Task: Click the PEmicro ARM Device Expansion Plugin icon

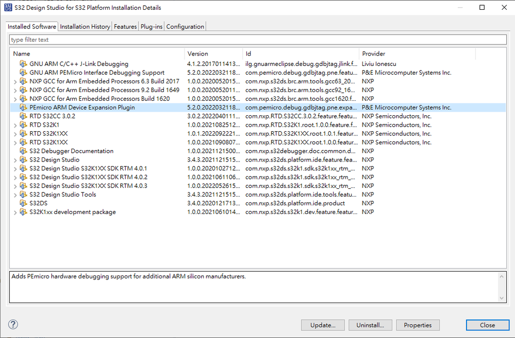Action: [23, 107]
